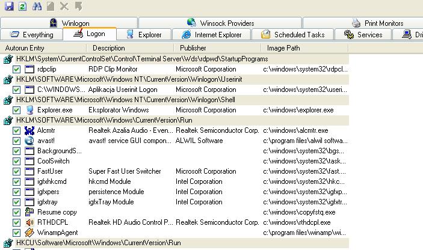Viewport: 423px width, 250px height.
Task: Click the RTHDCPL speaker icon
Action: click(x=29, y=222)
